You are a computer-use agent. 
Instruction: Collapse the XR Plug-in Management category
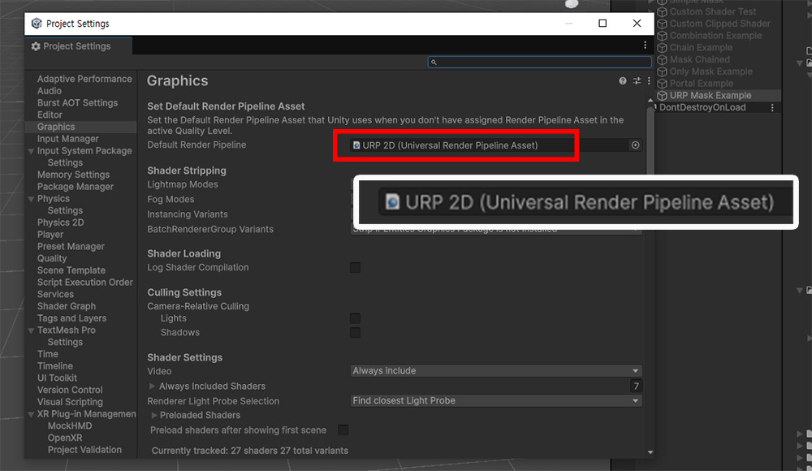click(31, 414)
